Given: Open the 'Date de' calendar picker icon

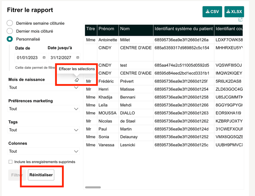Looking at the screenshot, I should click(x=44, y=58).
